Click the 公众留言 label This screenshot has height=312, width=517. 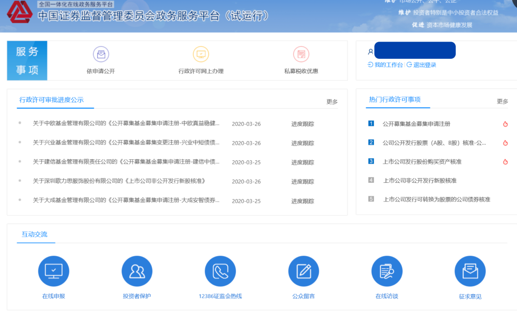point(303,296)
